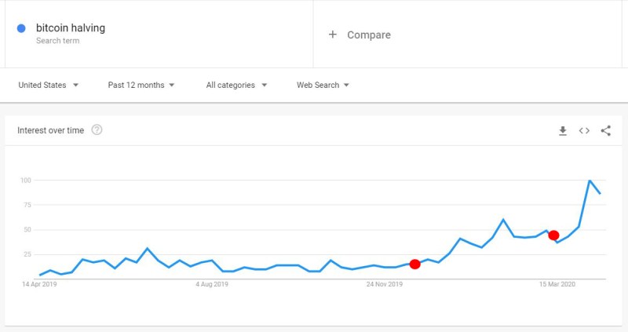Click the plus icon beside Compare

[x=333, y=35]
